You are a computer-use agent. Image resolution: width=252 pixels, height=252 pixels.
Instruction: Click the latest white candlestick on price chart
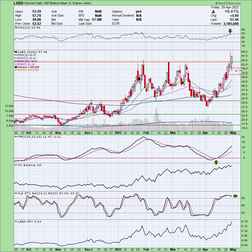tap(232, 60)
